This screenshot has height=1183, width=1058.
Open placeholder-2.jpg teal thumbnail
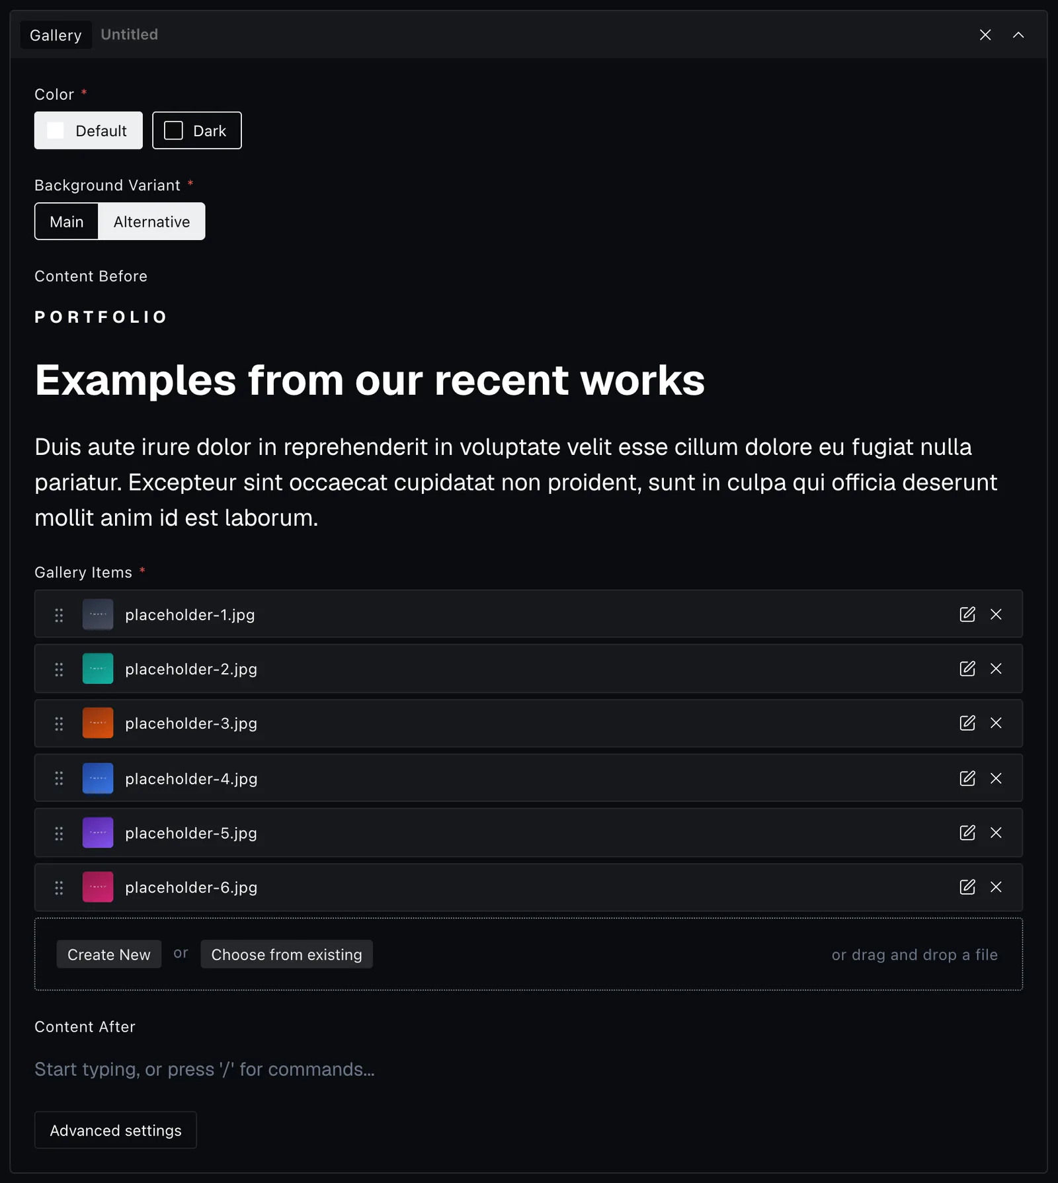click(x=98, y=669)
